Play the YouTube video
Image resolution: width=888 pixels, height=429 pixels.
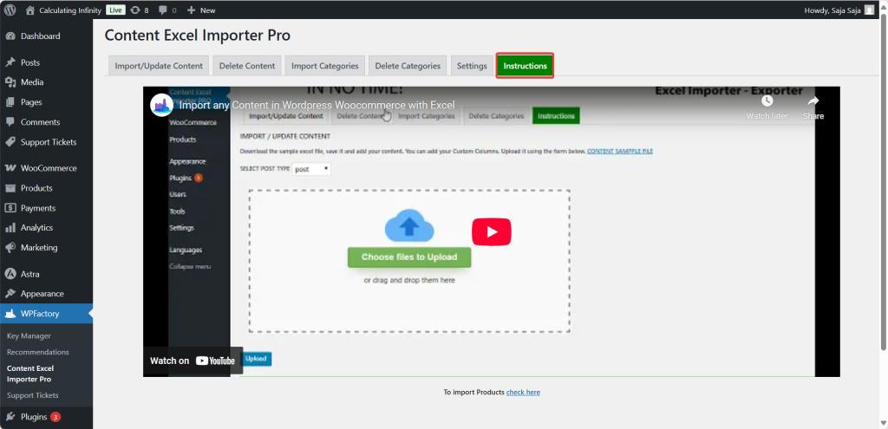click(x=492, y=232)
